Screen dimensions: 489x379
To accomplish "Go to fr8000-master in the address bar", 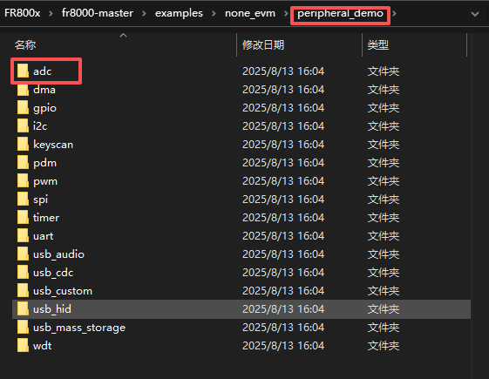I will 98,13.
